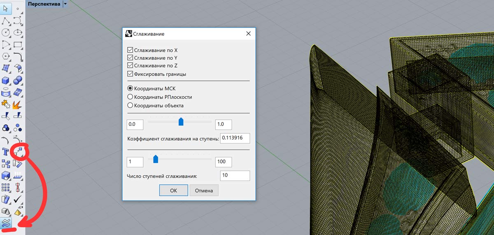Click the 100 maximum steps field

(x=224, y=161)
